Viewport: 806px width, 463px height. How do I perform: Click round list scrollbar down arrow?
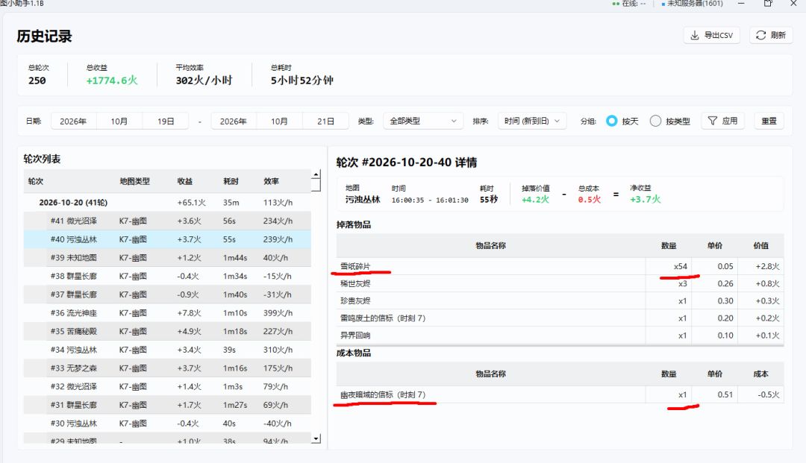pos(316,439)
